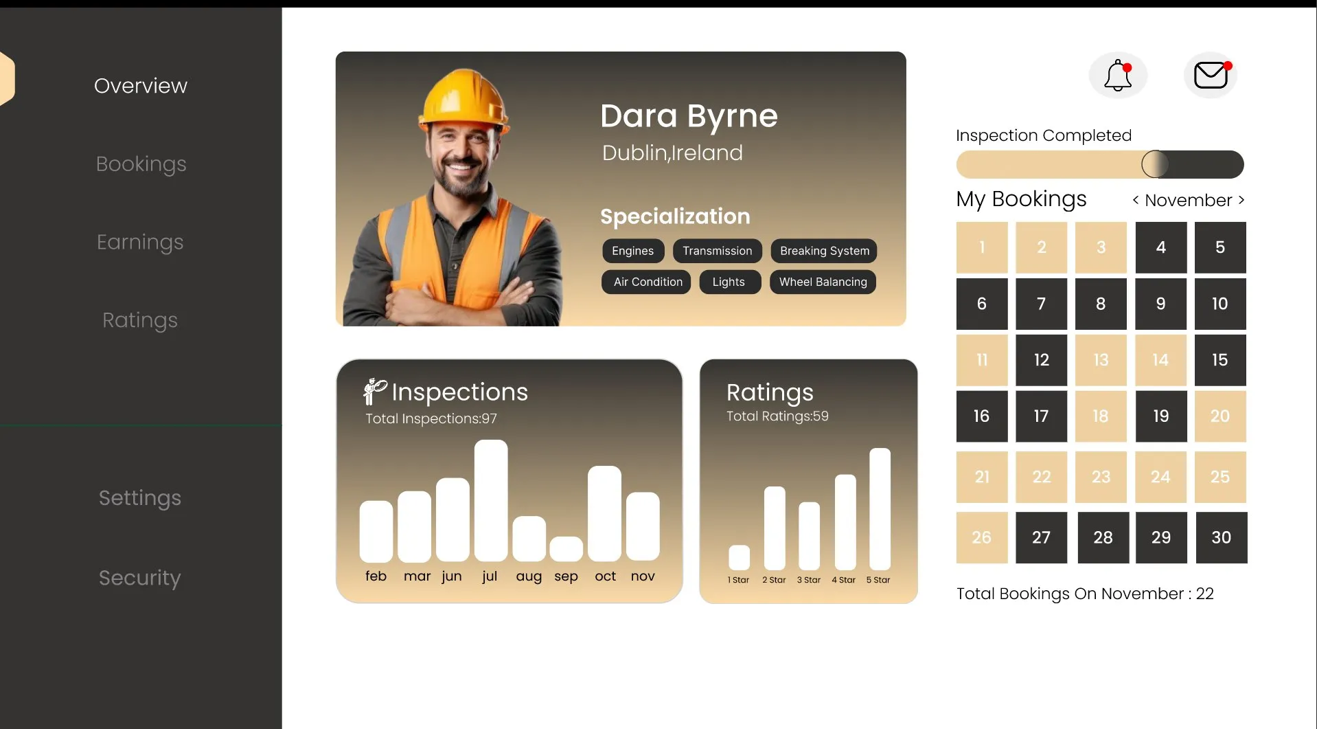Click the hexagon logo in sidebar
The image size is (1317, 729).
click(x=6, y=78)
